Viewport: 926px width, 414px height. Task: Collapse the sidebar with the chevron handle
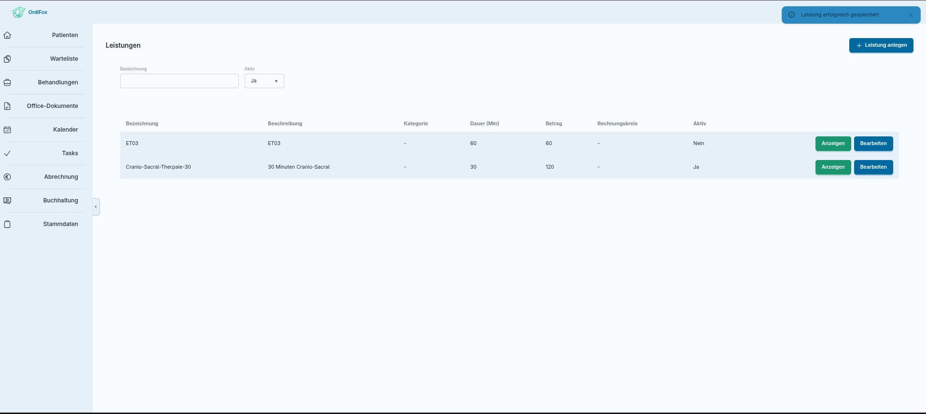[96, 207]
